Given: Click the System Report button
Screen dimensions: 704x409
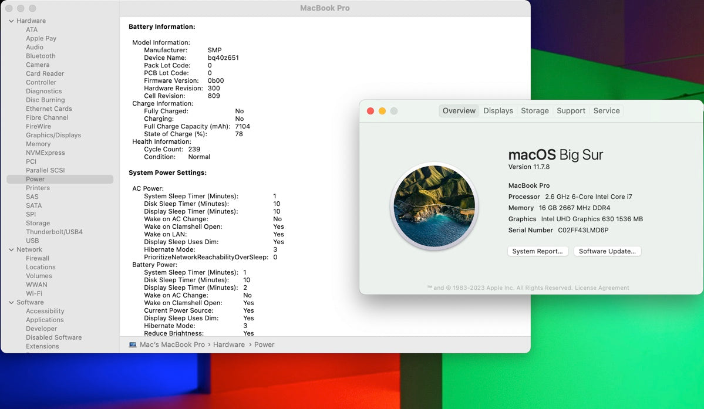Looking at the screenshot, I should 537,251.
